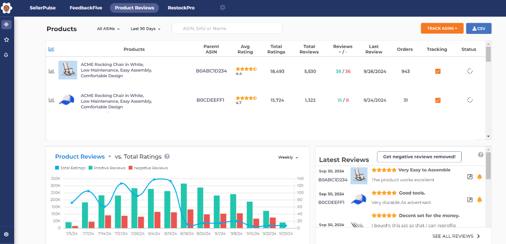Select the target icon in the left sidebar

tap(7, 24)
